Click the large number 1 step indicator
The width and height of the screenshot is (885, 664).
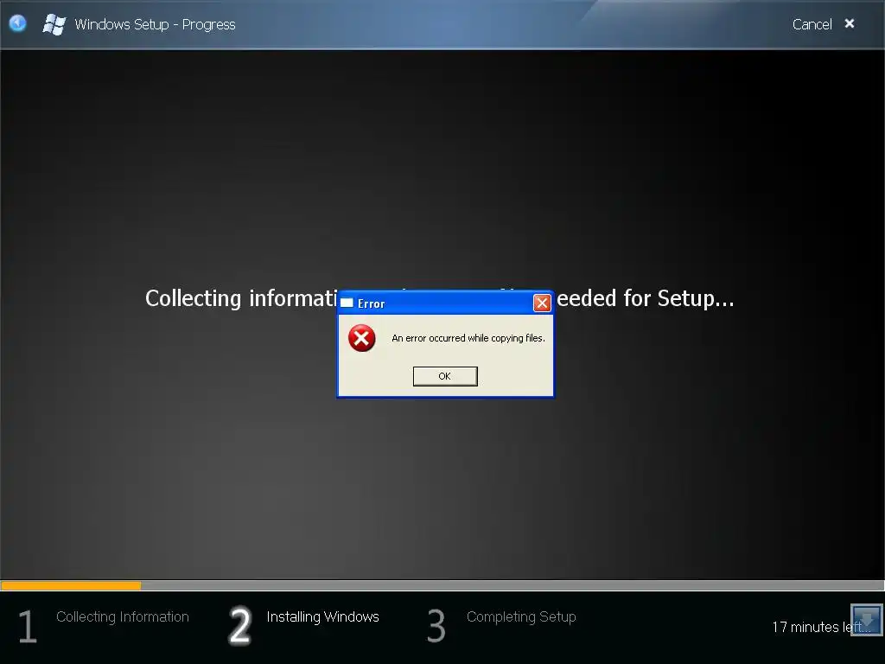coord(27,626)
